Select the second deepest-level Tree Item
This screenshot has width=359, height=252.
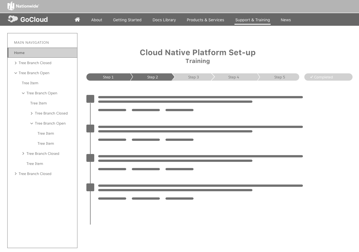(46, 143)
